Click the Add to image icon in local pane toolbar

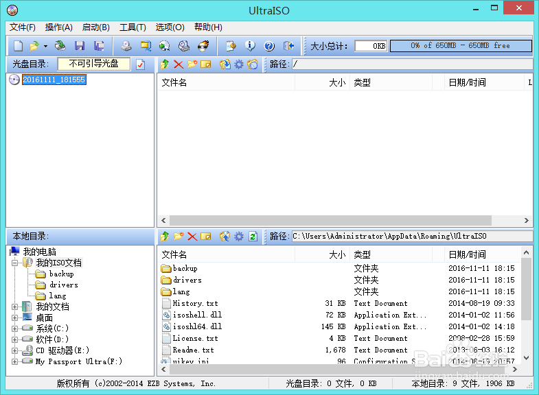(225, 236)
